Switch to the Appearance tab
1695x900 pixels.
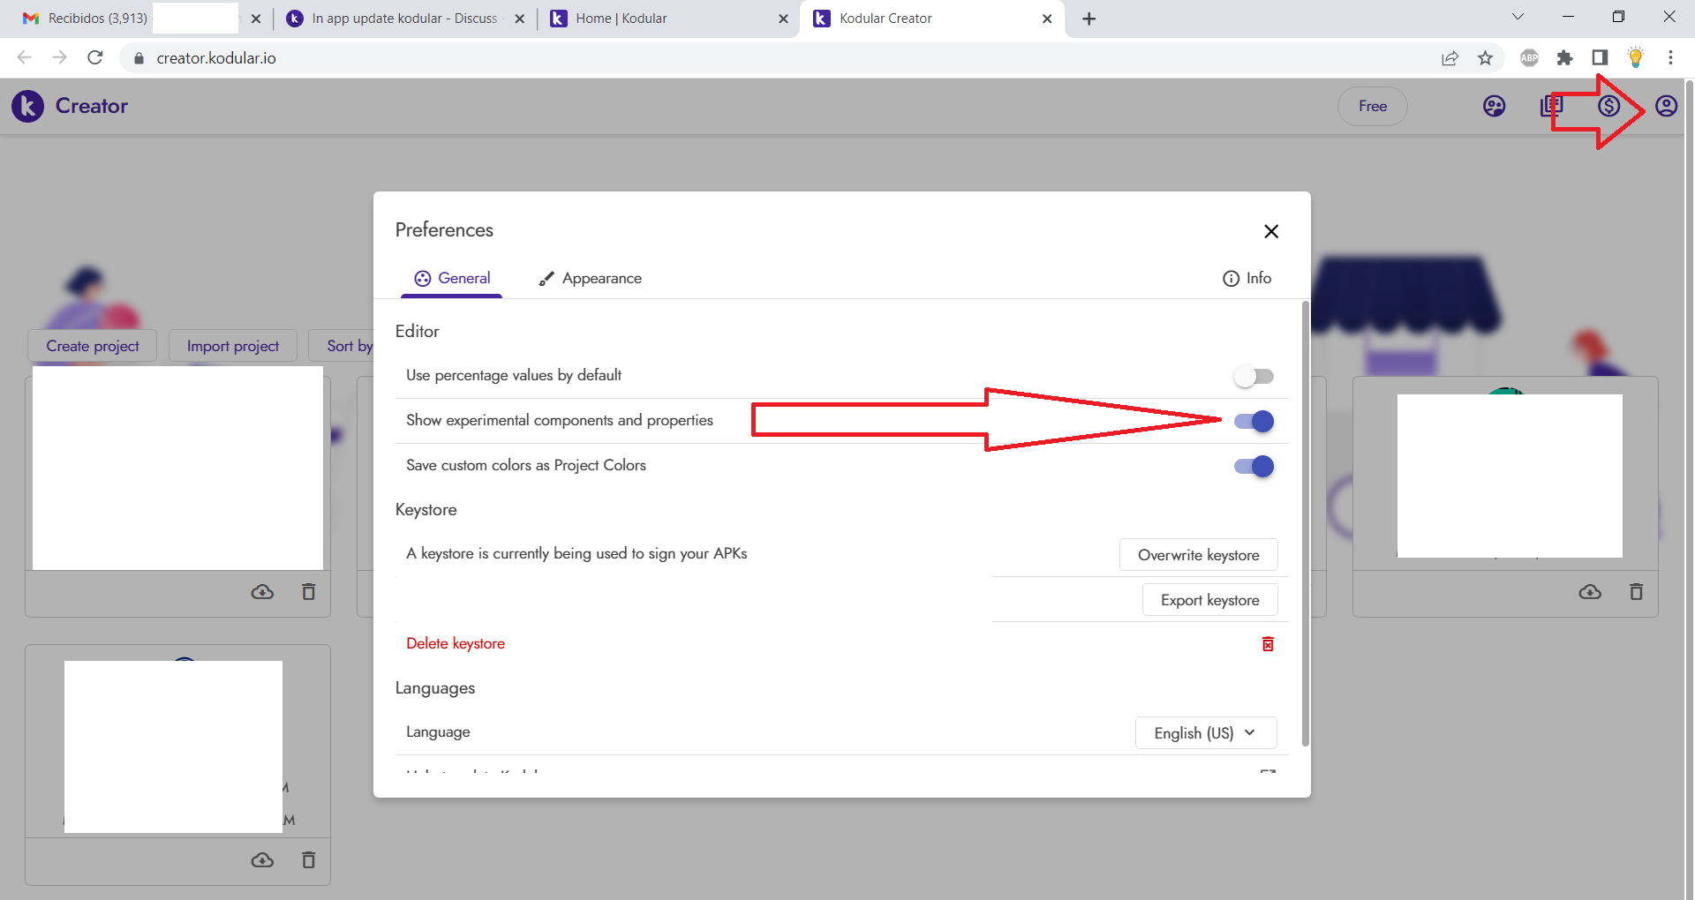[x=591, y=279]
